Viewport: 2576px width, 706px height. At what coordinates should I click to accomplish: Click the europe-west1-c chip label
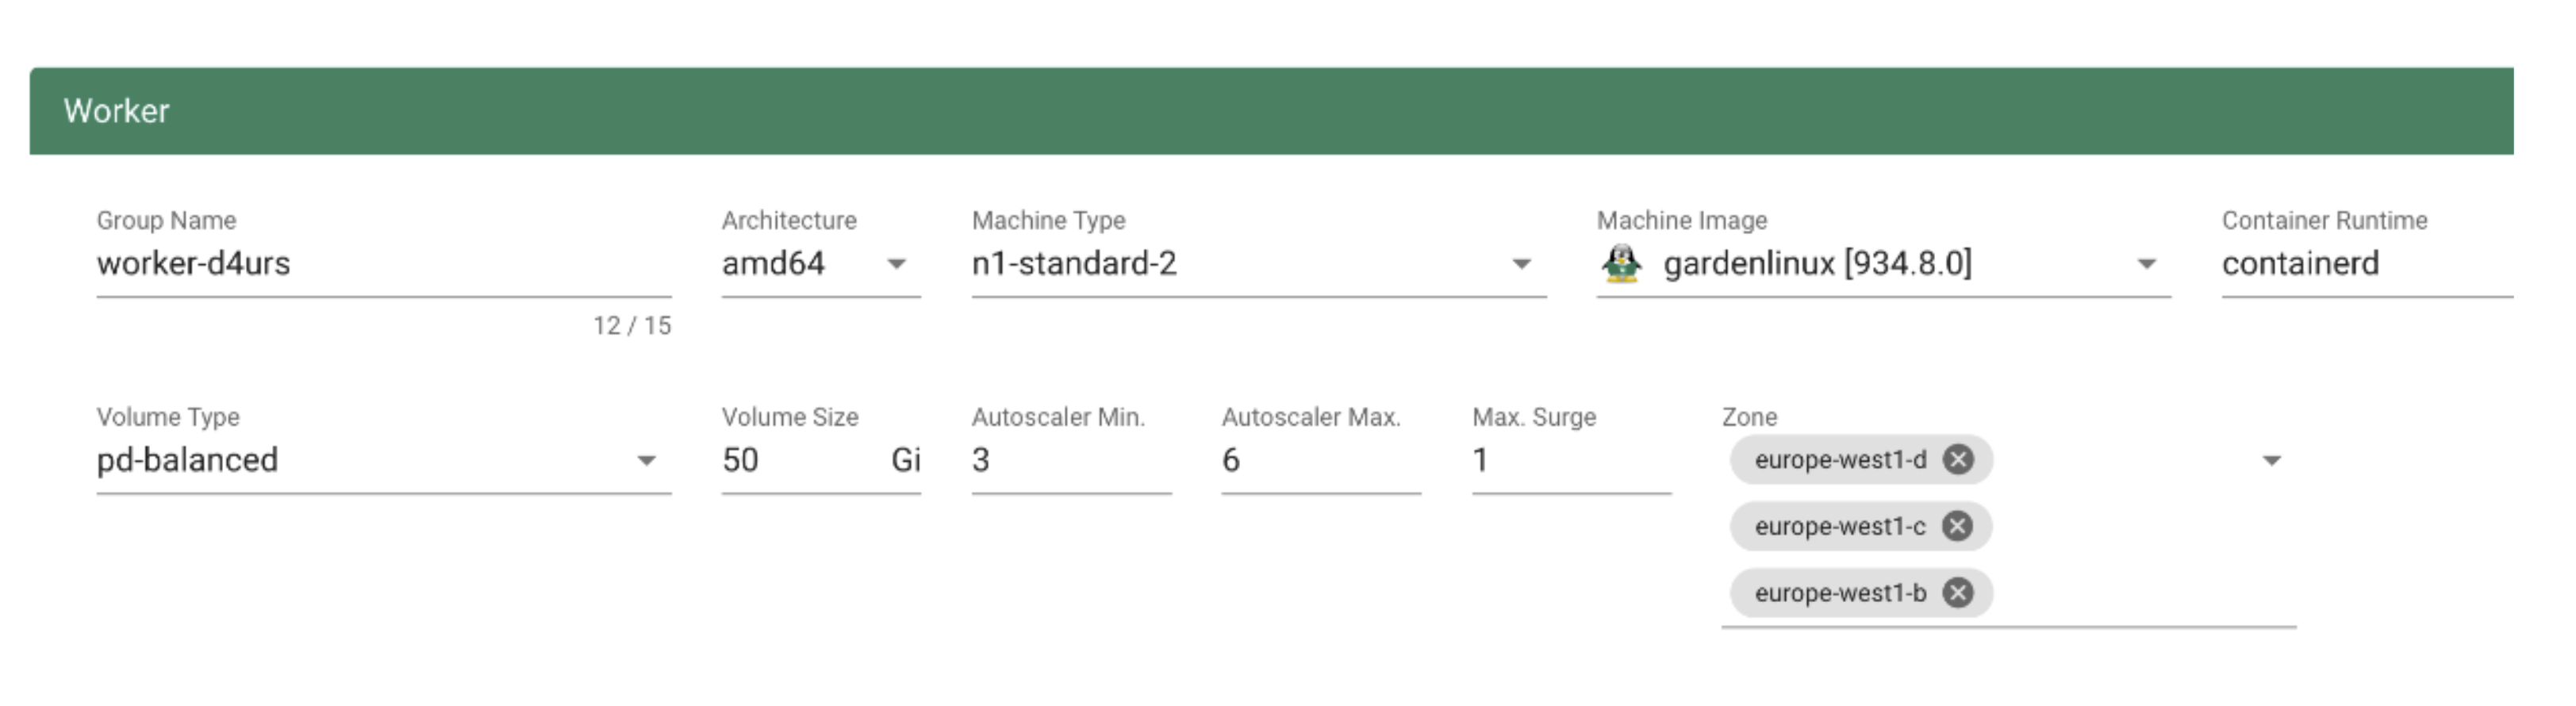pyautogui.click(x=1839, y=526)
